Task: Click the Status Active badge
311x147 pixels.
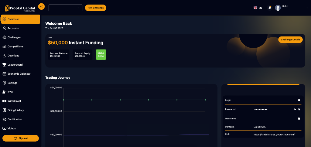Action: pyautogui.click(x=101, y=55)
